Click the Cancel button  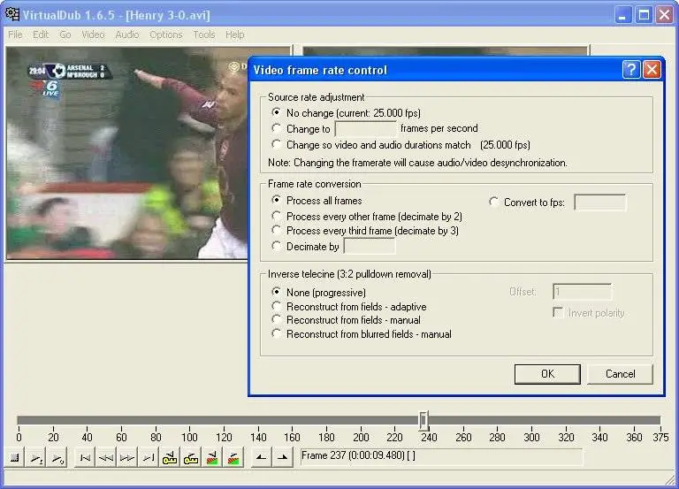point(620,374)
